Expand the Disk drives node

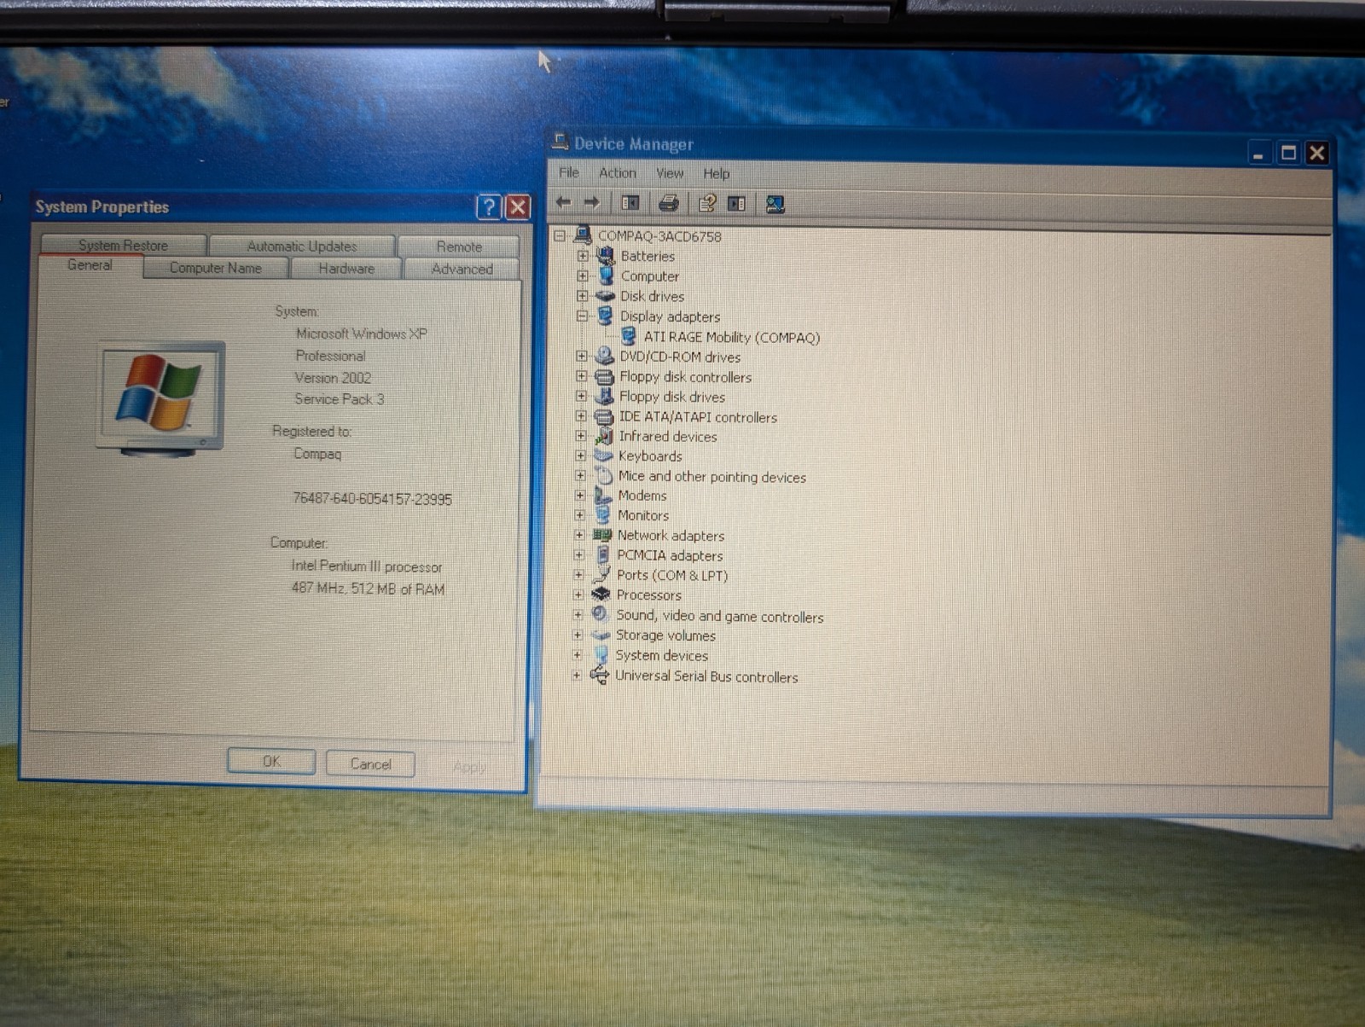pyautogui.click(x=582, y=296)
